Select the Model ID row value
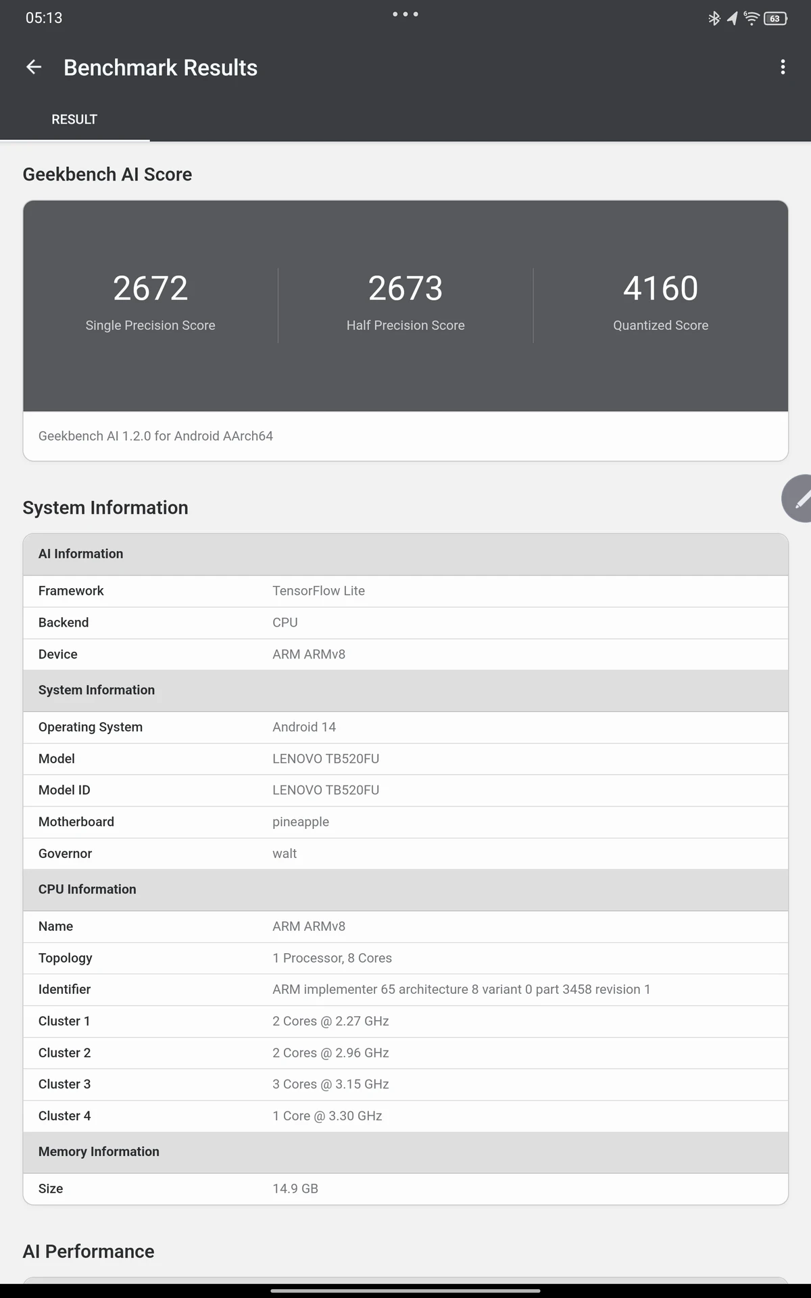This screenshot has width=811, height=1298. click(x=326, y=790)
